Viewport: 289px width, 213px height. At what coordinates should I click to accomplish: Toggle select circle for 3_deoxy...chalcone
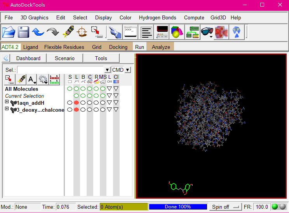click(x=70, y=110)
